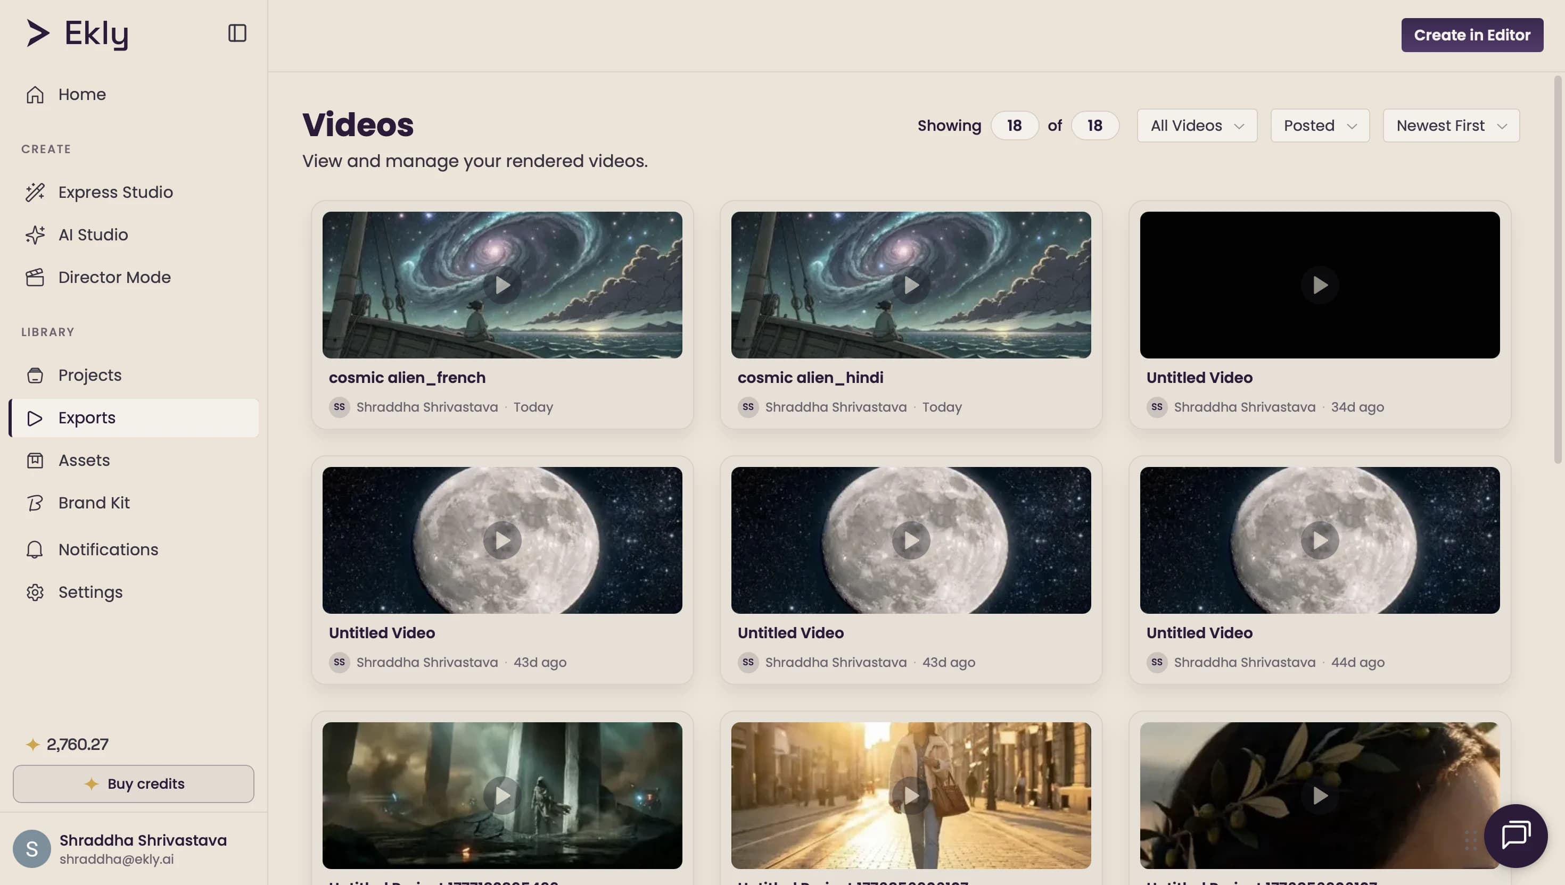This screenshot has height=885, width=1565.
Task: Play the moon Untitled Video from 44d ago
Action: (1320, 540)
